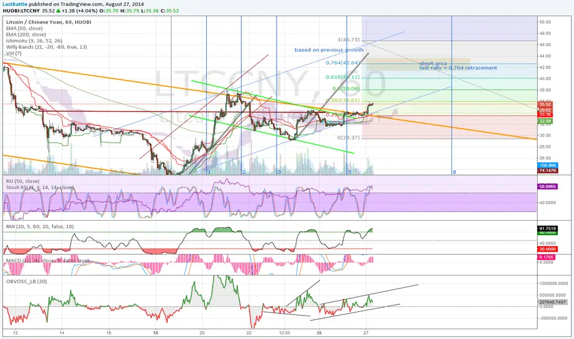This screenshot has width=574, height=339.
Task: Click the OBVOSC_LB (20) pane label
Action: [26, 282]
